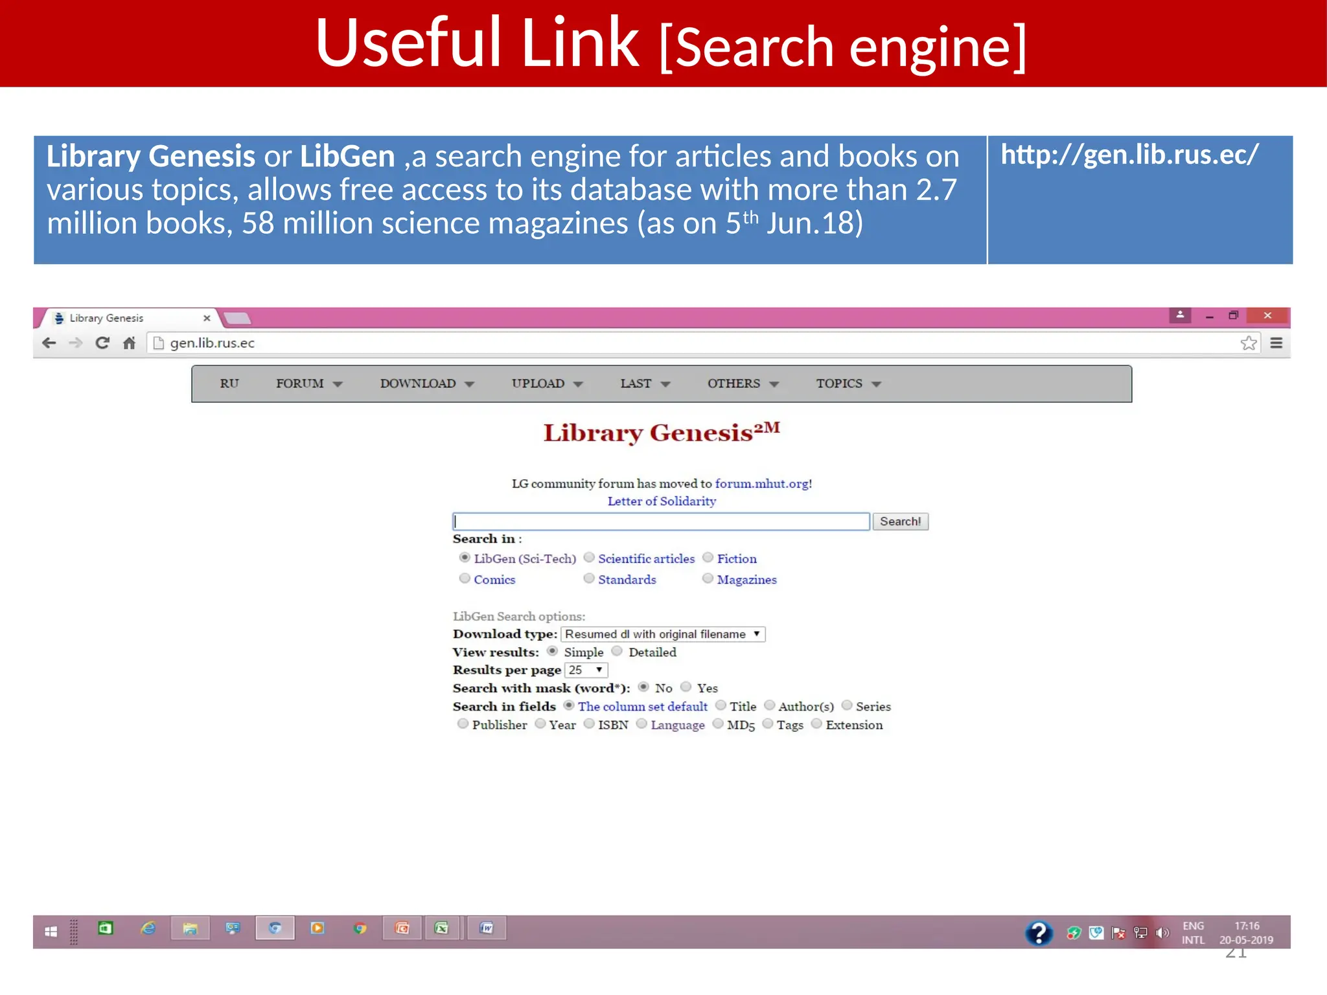The width and height of the screenshot is (1327, 995).
Task: Open the Windows Store taskbar icon
Action: [x=106, y=928]
